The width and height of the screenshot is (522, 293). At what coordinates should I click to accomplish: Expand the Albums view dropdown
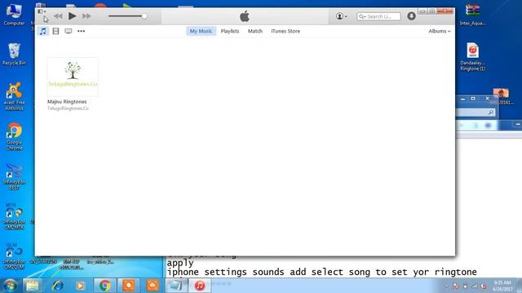(x=440, y=31)
